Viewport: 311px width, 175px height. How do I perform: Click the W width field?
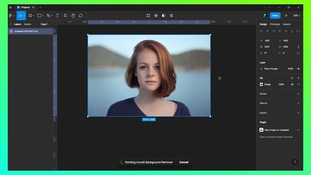tap(267, 47)
